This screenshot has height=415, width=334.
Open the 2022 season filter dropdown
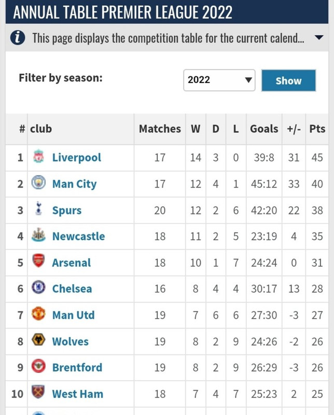click(219, 80)
